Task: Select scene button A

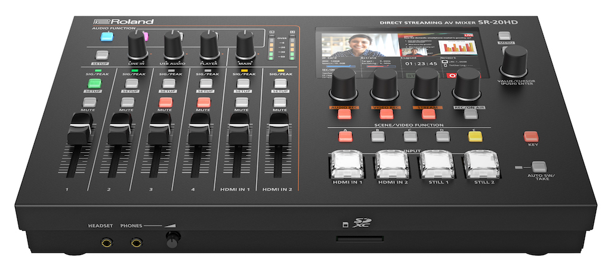Action: pos(345,136)
